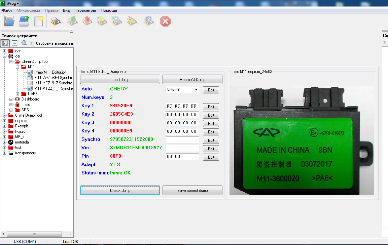
Task: Switch device list to list view
Action: pyautogui.click(x=14, y=43)
